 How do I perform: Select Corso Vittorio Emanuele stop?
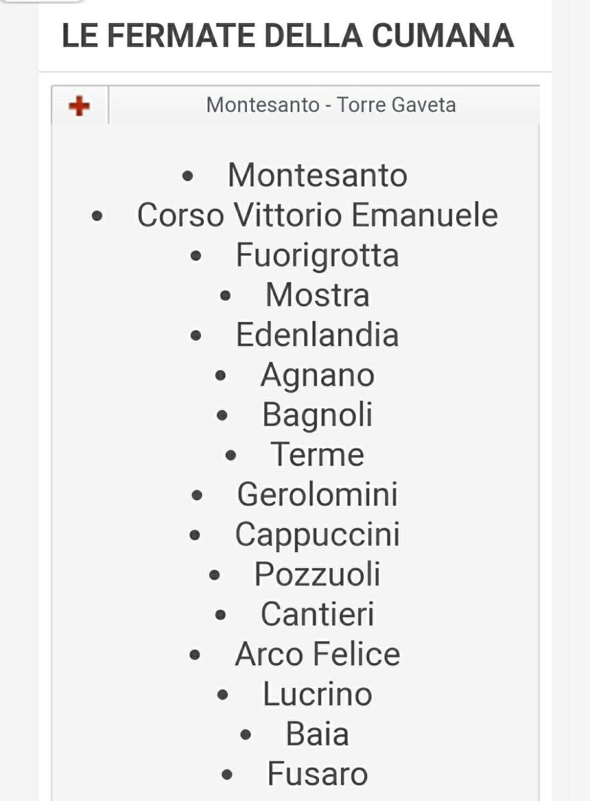317,215
